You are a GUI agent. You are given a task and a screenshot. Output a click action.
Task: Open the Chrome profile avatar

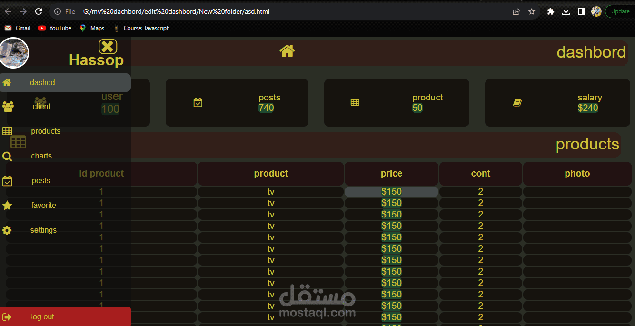click(x=596, y=11)
